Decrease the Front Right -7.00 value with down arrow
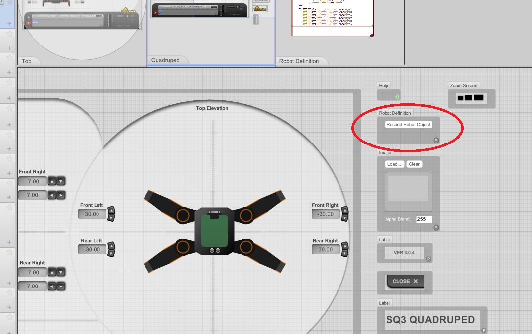Screen dimensions: 532x334 pos(61,181)
